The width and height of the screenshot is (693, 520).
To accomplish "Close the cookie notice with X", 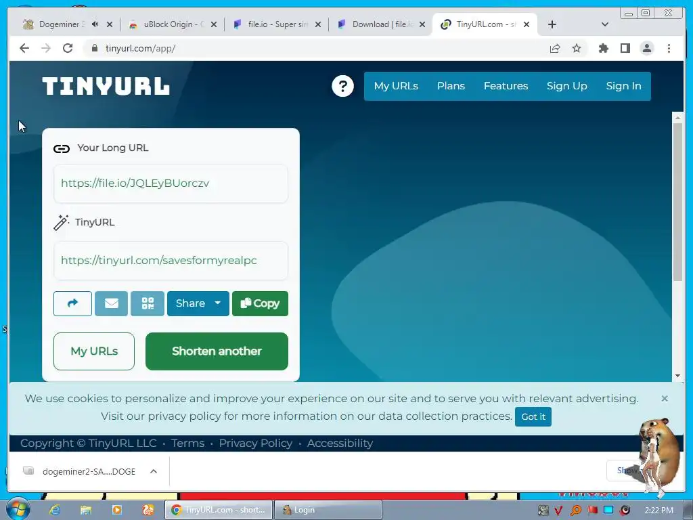I will pyautogui.click(x=665, y=398).
